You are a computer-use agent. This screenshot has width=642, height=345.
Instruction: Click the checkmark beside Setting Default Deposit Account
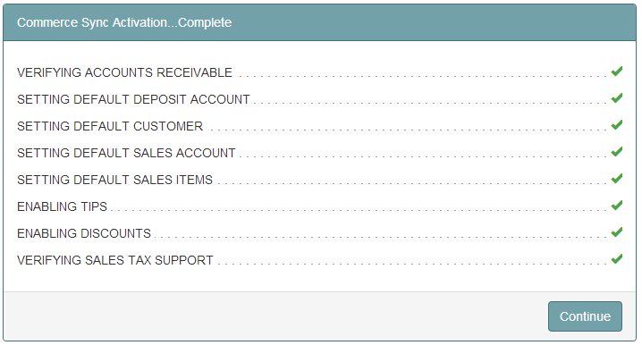pyautogui.click(x=617, y=97)
